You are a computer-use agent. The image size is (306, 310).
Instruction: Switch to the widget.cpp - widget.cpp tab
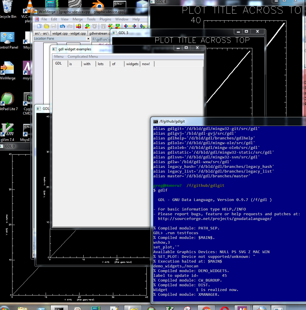(x=69, y=33)
